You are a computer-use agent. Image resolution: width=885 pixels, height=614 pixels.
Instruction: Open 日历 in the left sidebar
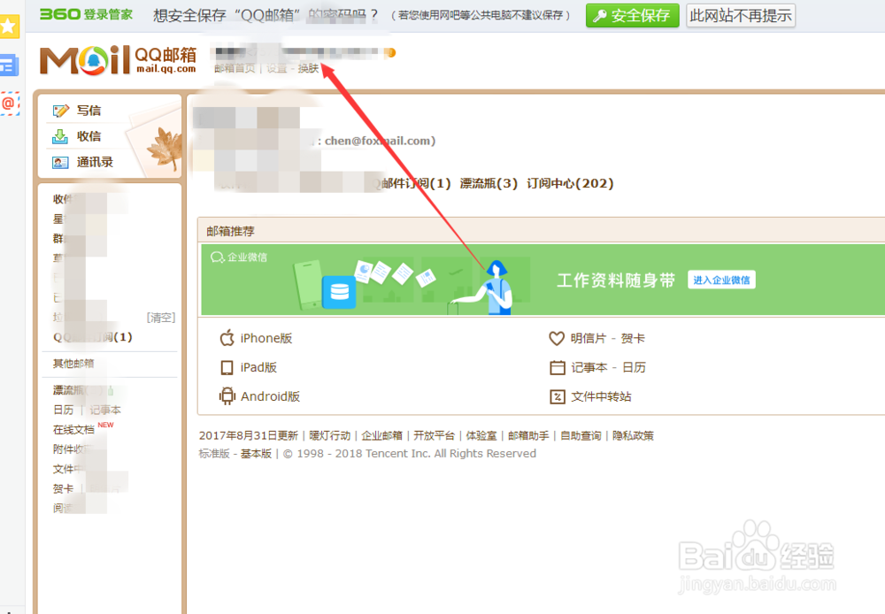coord(63,410)
